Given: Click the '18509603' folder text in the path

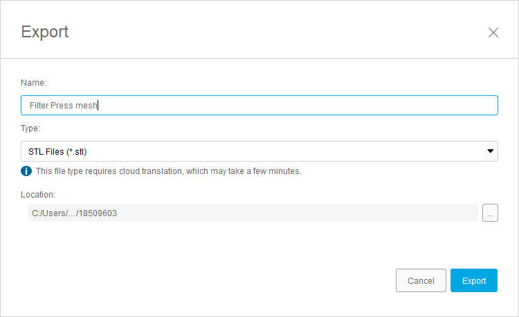Looking at the screenshot, I should [x=98, y=213].
